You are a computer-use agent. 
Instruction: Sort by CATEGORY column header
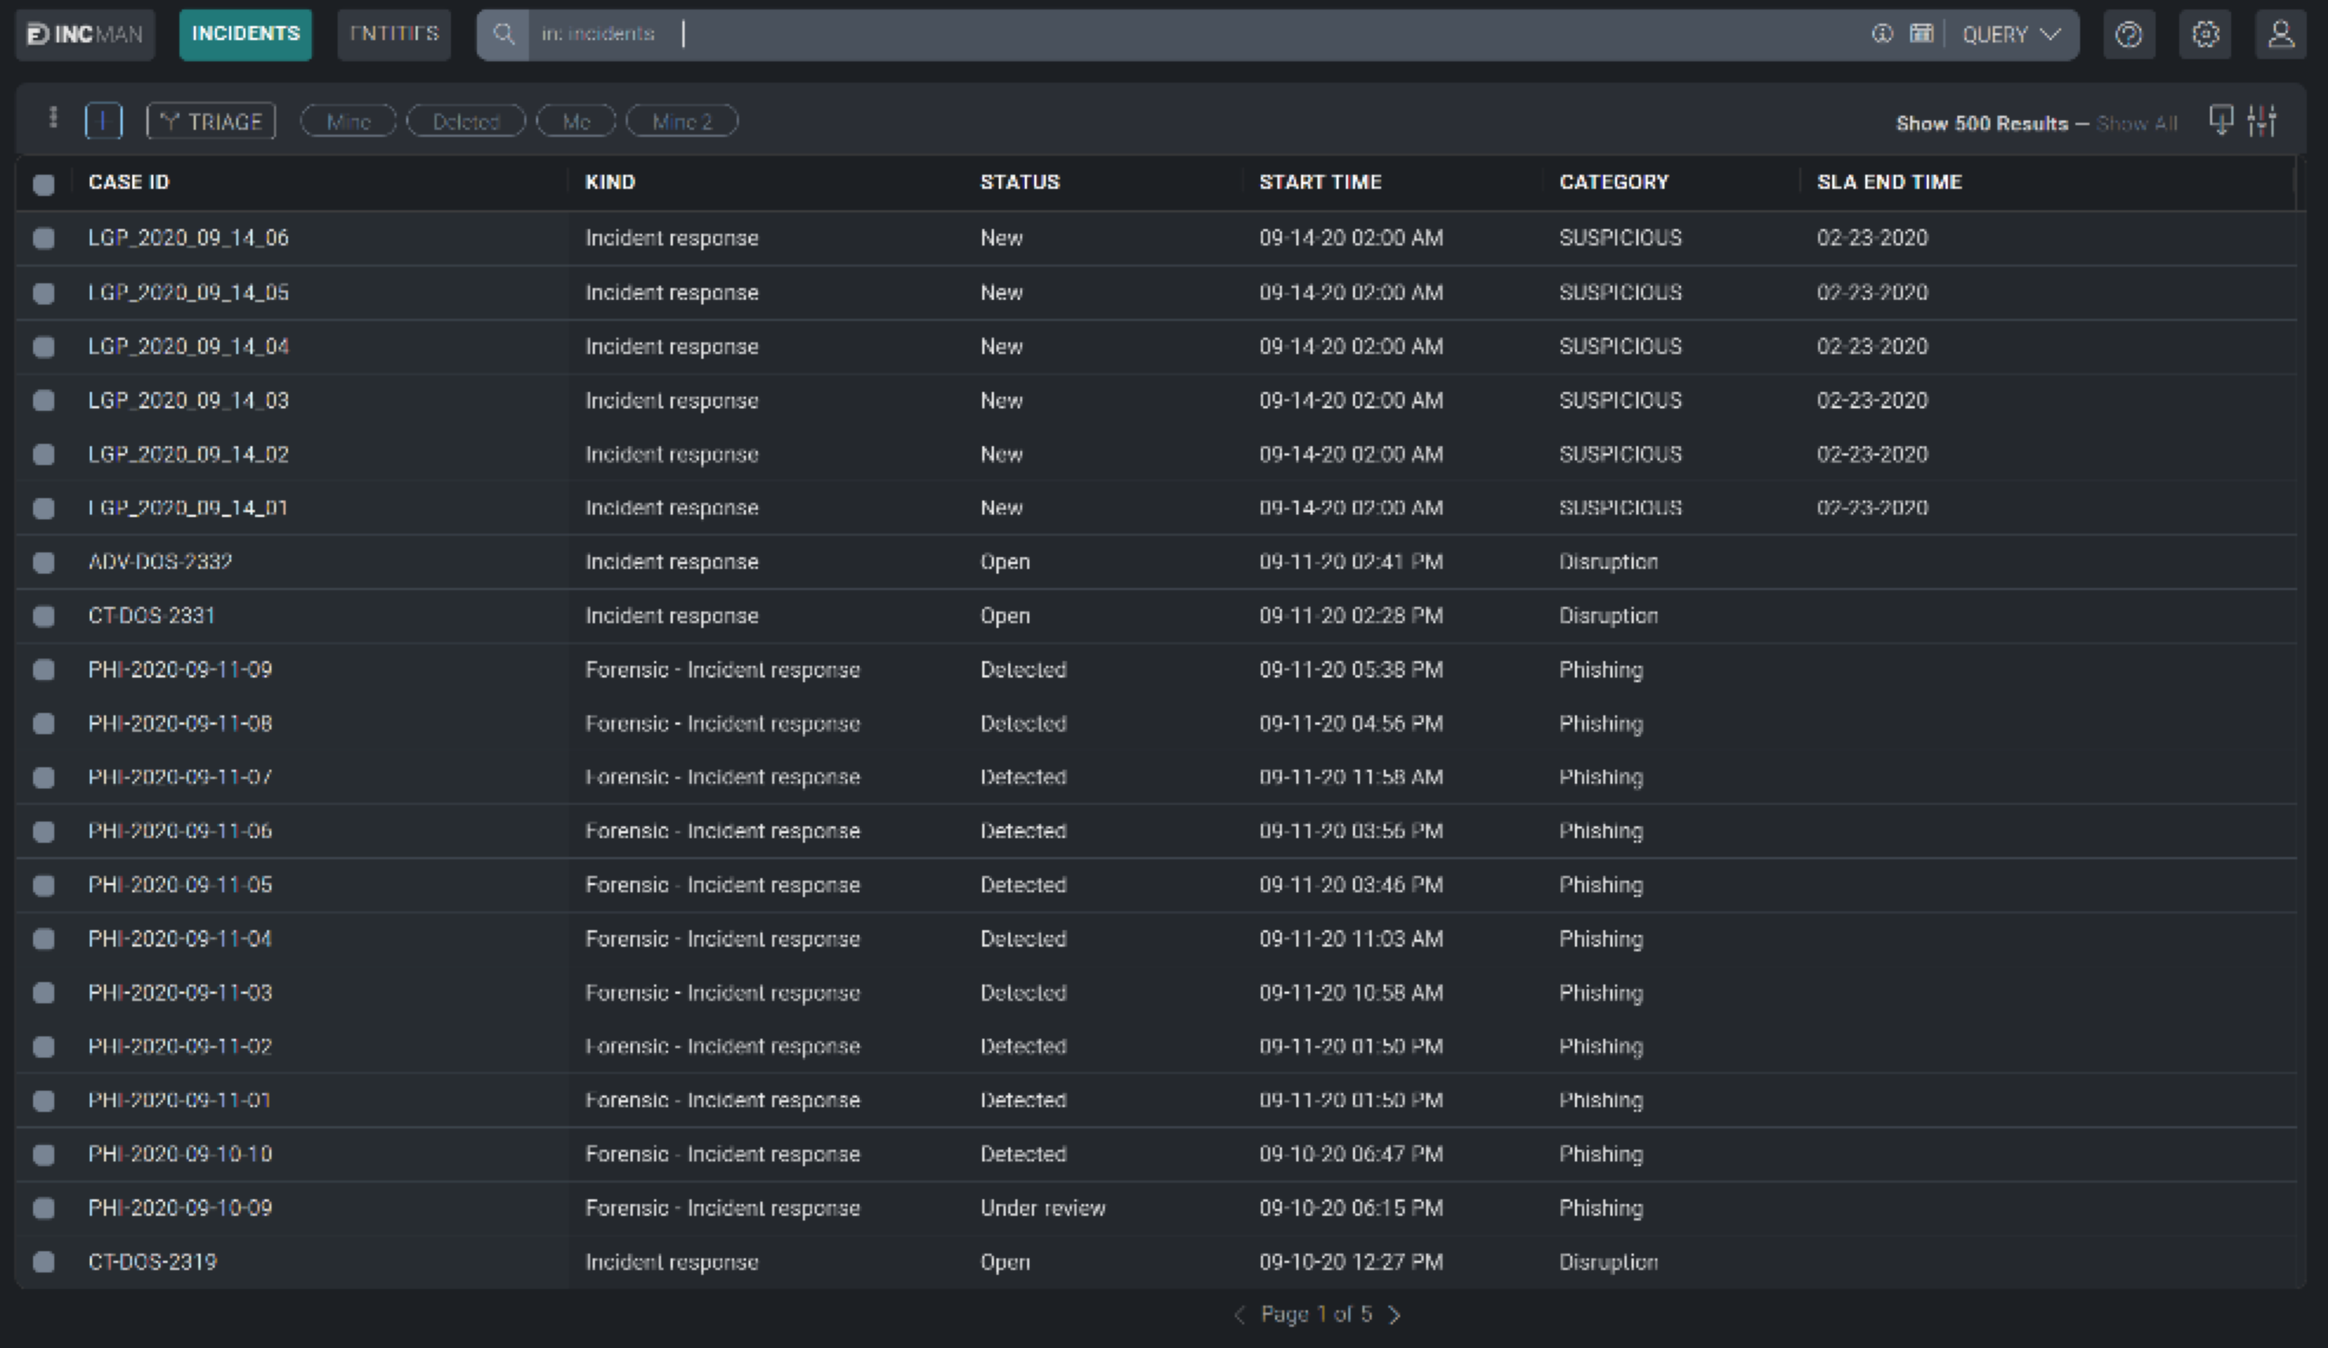coord(1614,182)
